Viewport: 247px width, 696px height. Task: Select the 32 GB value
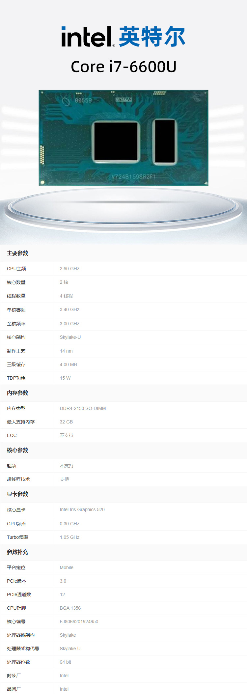pyautogui.click(x=66, y=422)
